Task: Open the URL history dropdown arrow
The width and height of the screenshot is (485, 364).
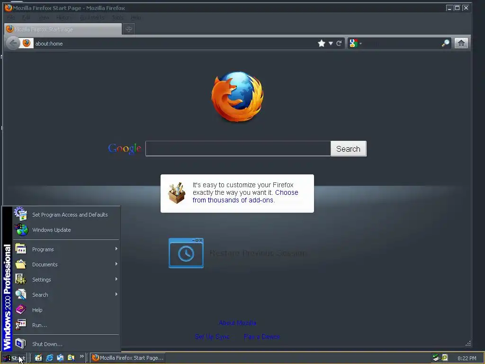Action: coord(331,43)
